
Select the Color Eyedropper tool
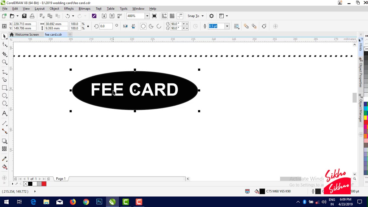coord(4,159)
